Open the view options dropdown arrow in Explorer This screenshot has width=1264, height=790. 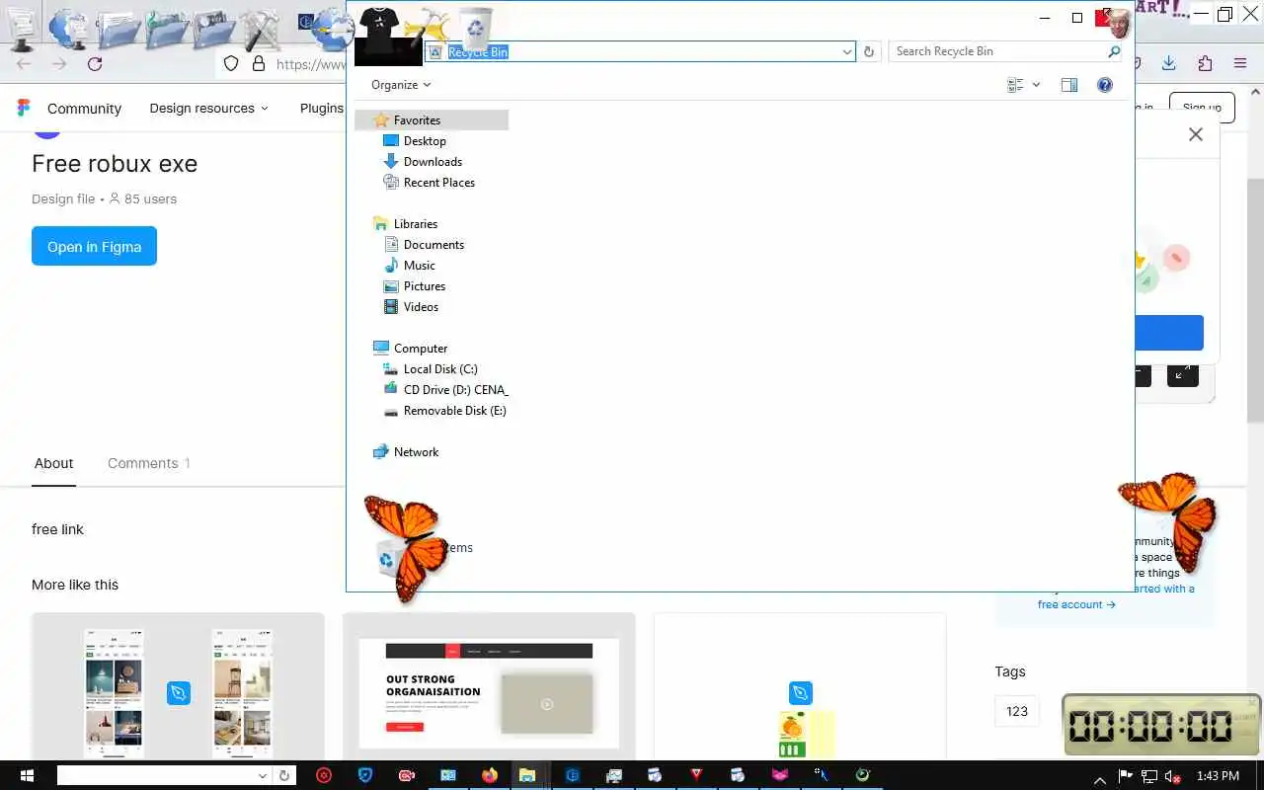[x=1036, y=85]
